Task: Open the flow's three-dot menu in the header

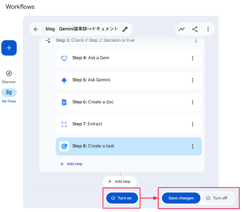Action: pyautogui.click(x=208, y=29)
